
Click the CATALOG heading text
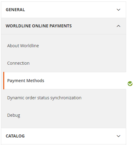click(x=15, y=136)
